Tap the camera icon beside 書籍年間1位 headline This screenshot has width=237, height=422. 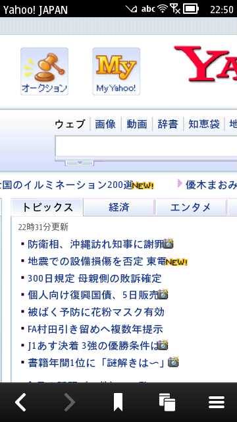pyautogui.click(x=173, y=362)
